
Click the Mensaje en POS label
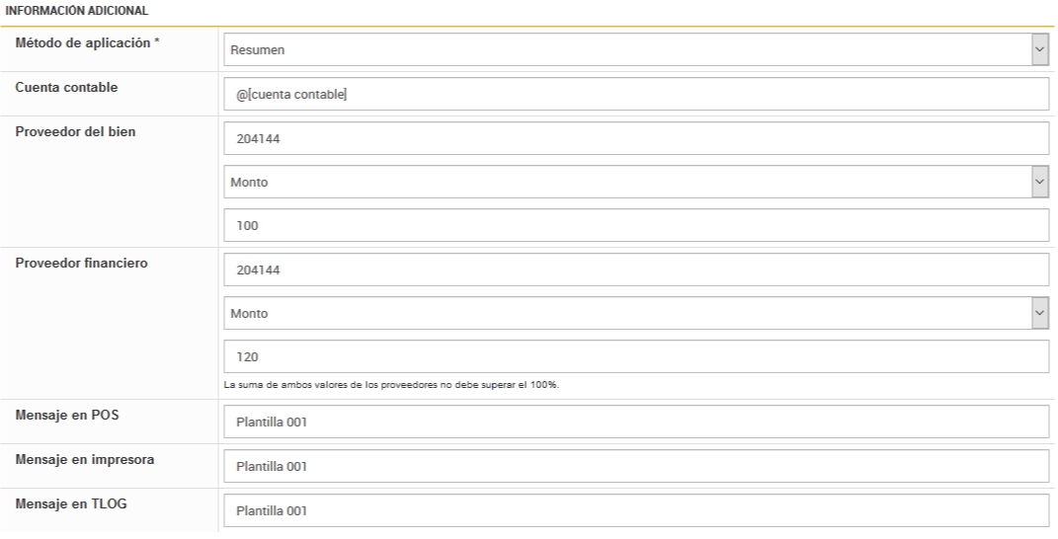tap(66, 415)
